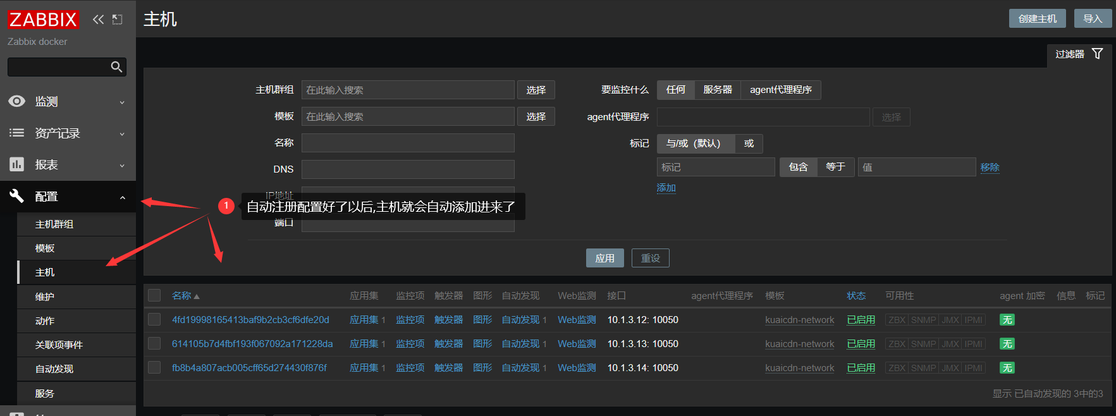Viewport: 1116px width, 416px height.
Task: Click the IPMI badge for 10.1.3.12
Action: (973, 320)
